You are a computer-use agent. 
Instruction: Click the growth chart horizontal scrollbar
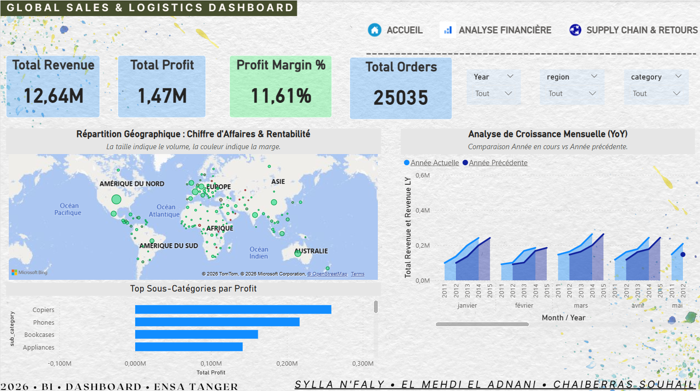click(x=482, y=324)
